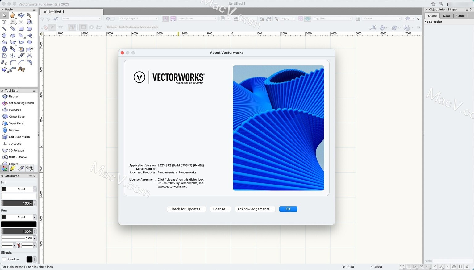Click the License button

tap(220, 209)
